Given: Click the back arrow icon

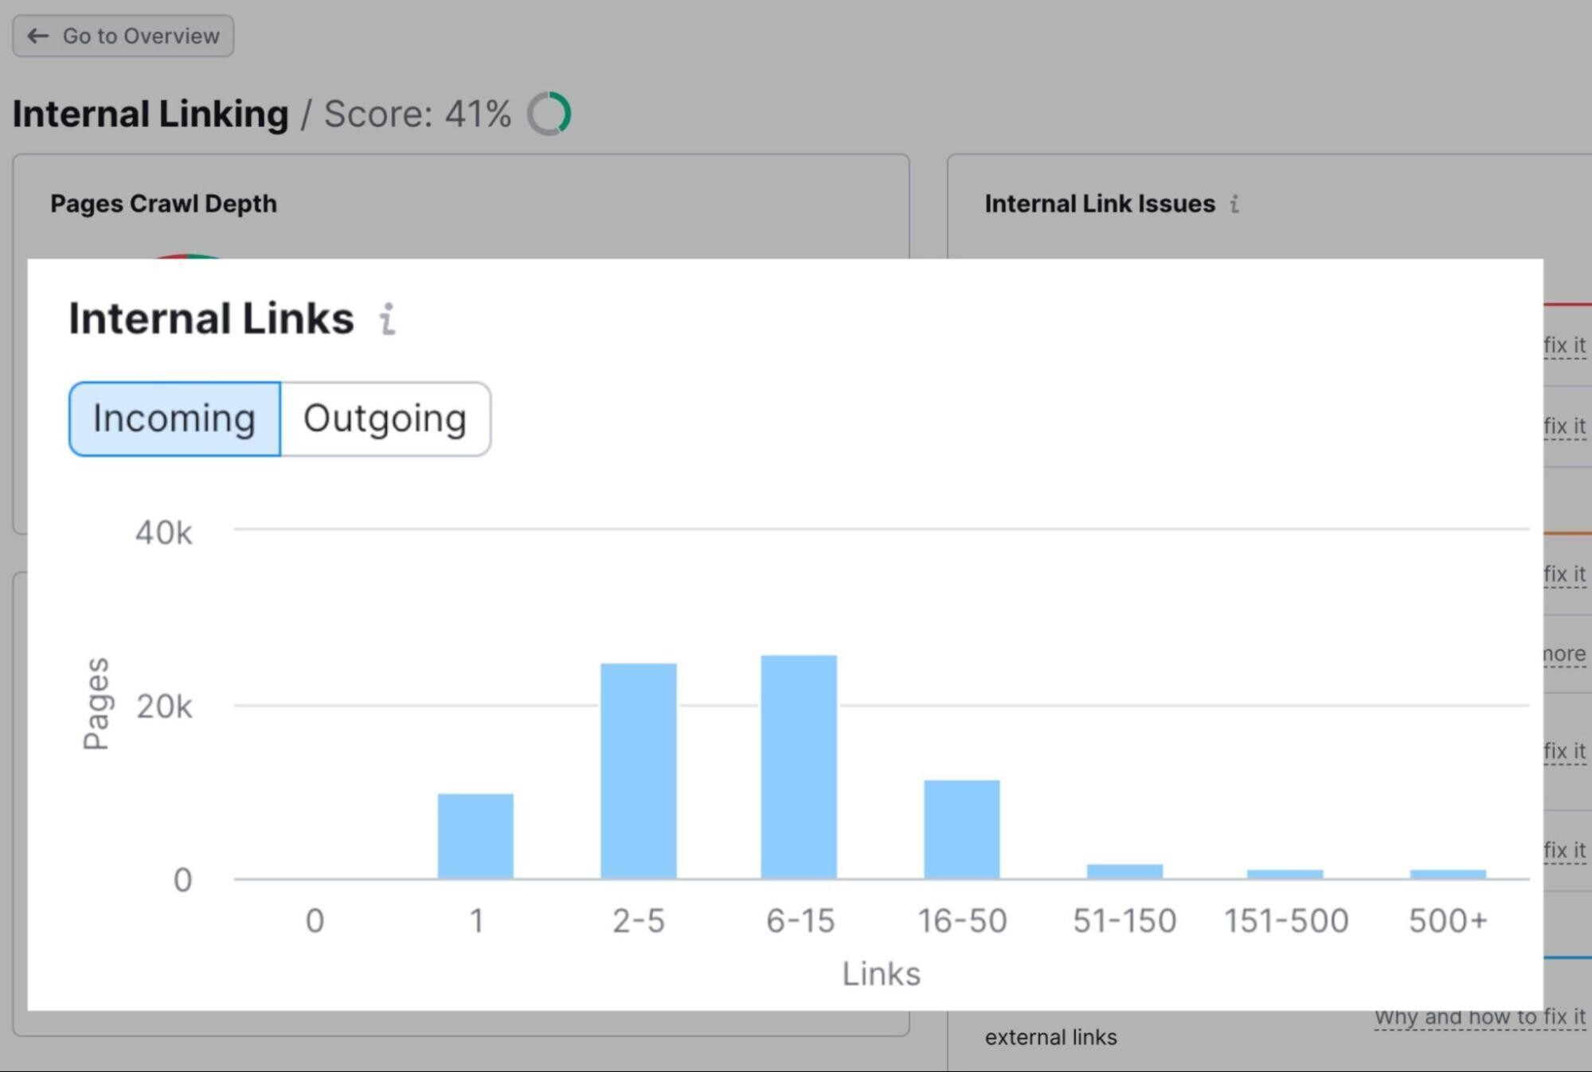Looking at the screenshot, I should coord(37,36).
